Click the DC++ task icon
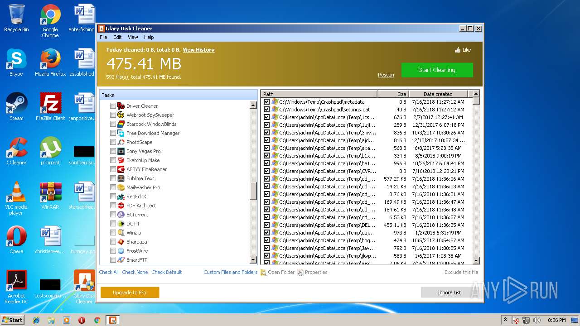Viewport: 580px width, 326px height. 121,224
